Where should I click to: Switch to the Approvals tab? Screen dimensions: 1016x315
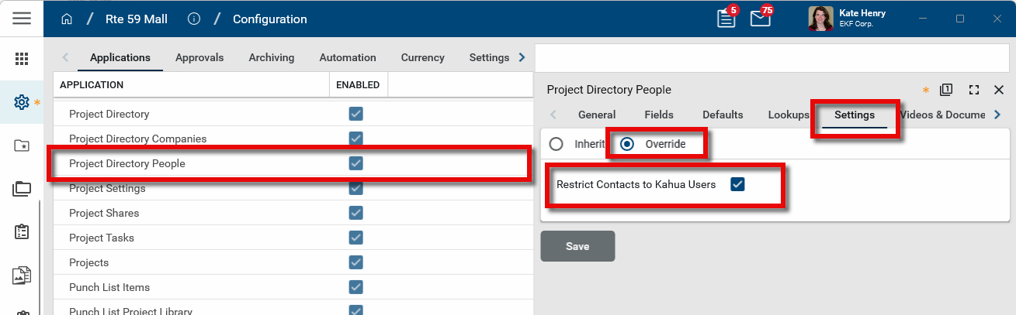tap(199, 57)
